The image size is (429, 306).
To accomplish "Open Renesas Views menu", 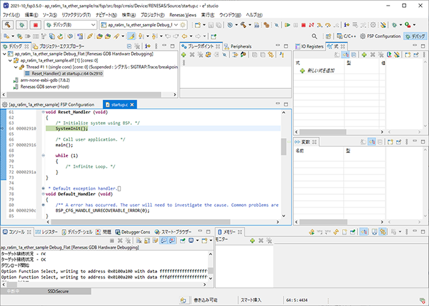I will coord(183,15).
